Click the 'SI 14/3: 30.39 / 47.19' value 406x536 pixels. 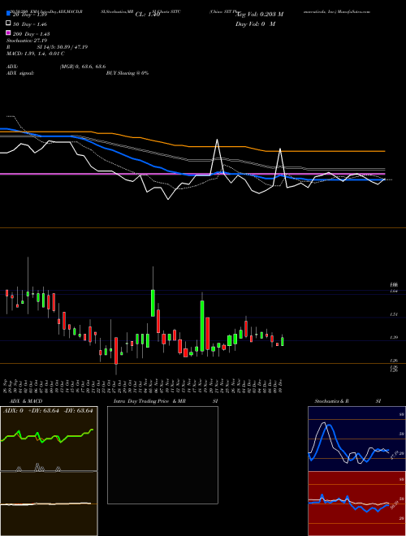click(x=63, y=47)
